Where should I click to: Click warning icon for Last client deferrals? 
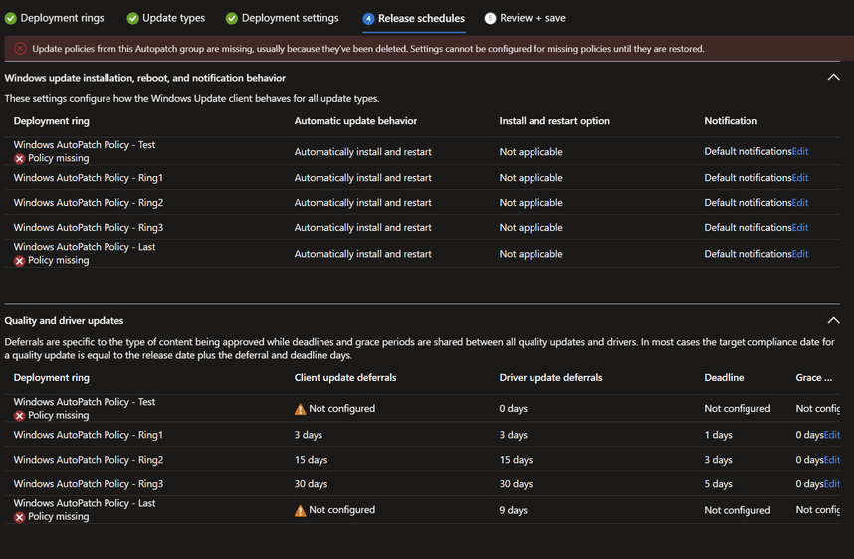[300, 510]
